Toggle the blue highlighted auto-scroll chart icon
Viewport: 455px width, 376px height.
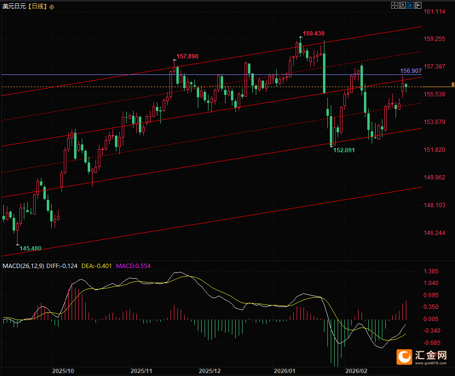[x=410, y=5]
